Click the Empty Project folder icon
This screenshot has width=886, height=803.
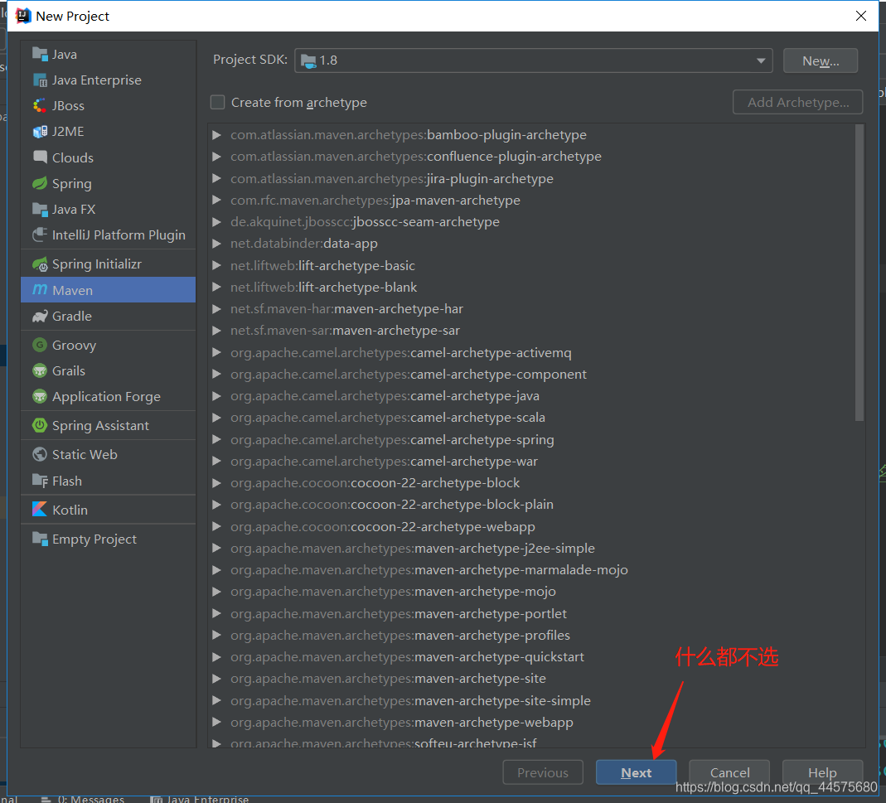(40, 539)
